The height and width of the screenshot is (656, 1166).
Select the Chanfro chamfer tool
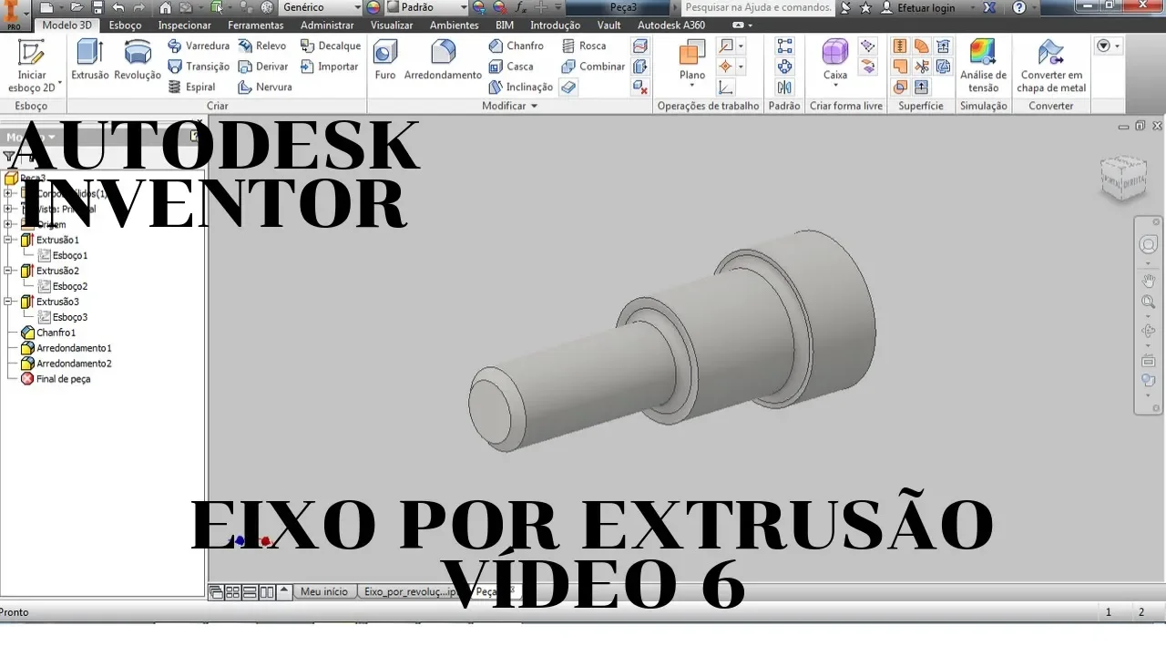pyautogui.click(x=516, y=46)
